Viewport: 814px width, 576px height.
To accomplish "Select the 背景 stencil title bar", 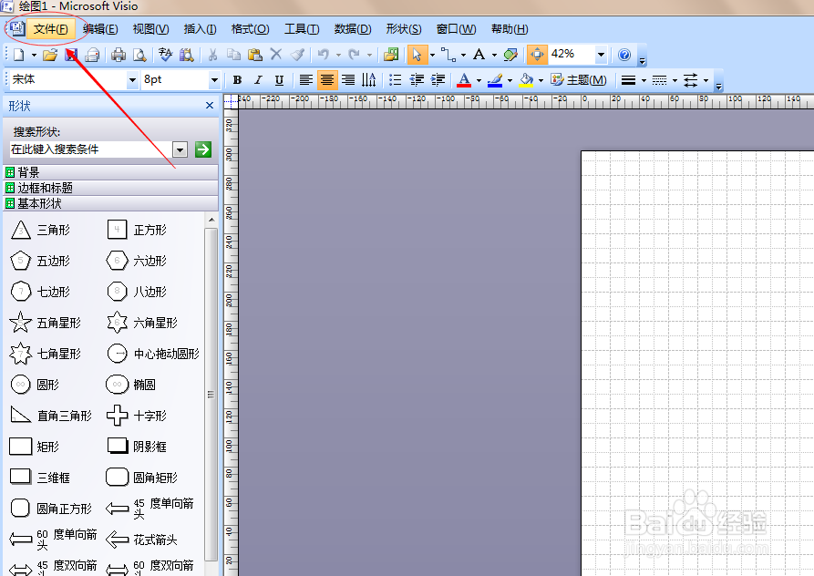I will (x=111, y=172).
